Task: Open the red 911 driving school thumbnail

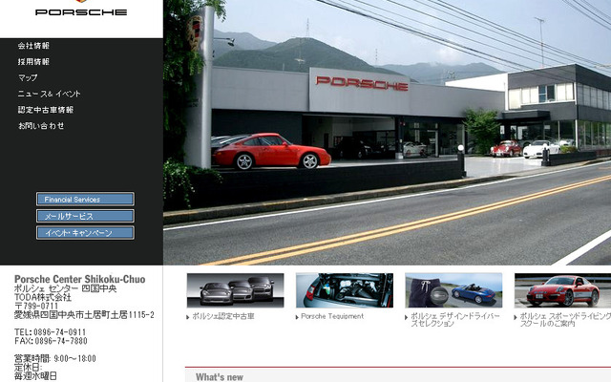Action: pos(562,290)
